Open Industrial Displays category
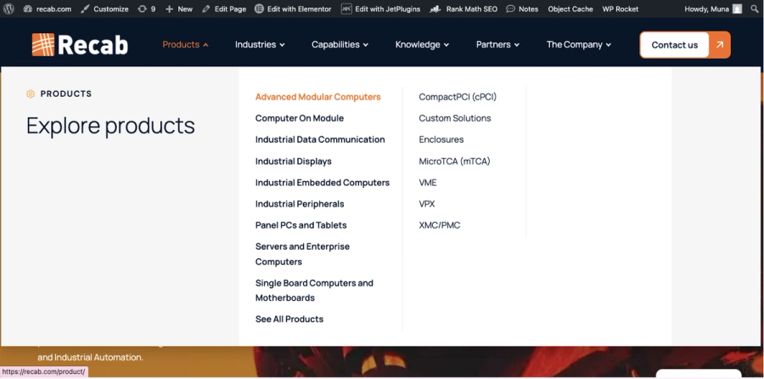 (294, 161)
